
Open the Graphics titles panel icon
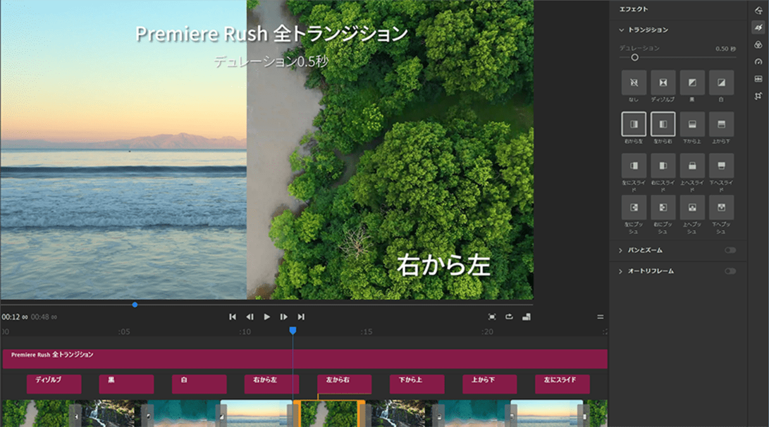pos(758,10)
